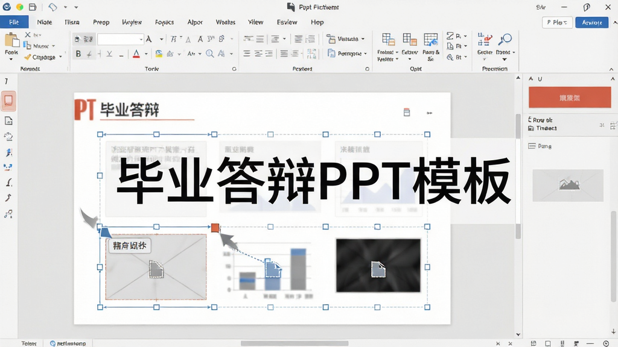
Task: Open the 'Hop' ribbon tab
Action: [317, 22]
